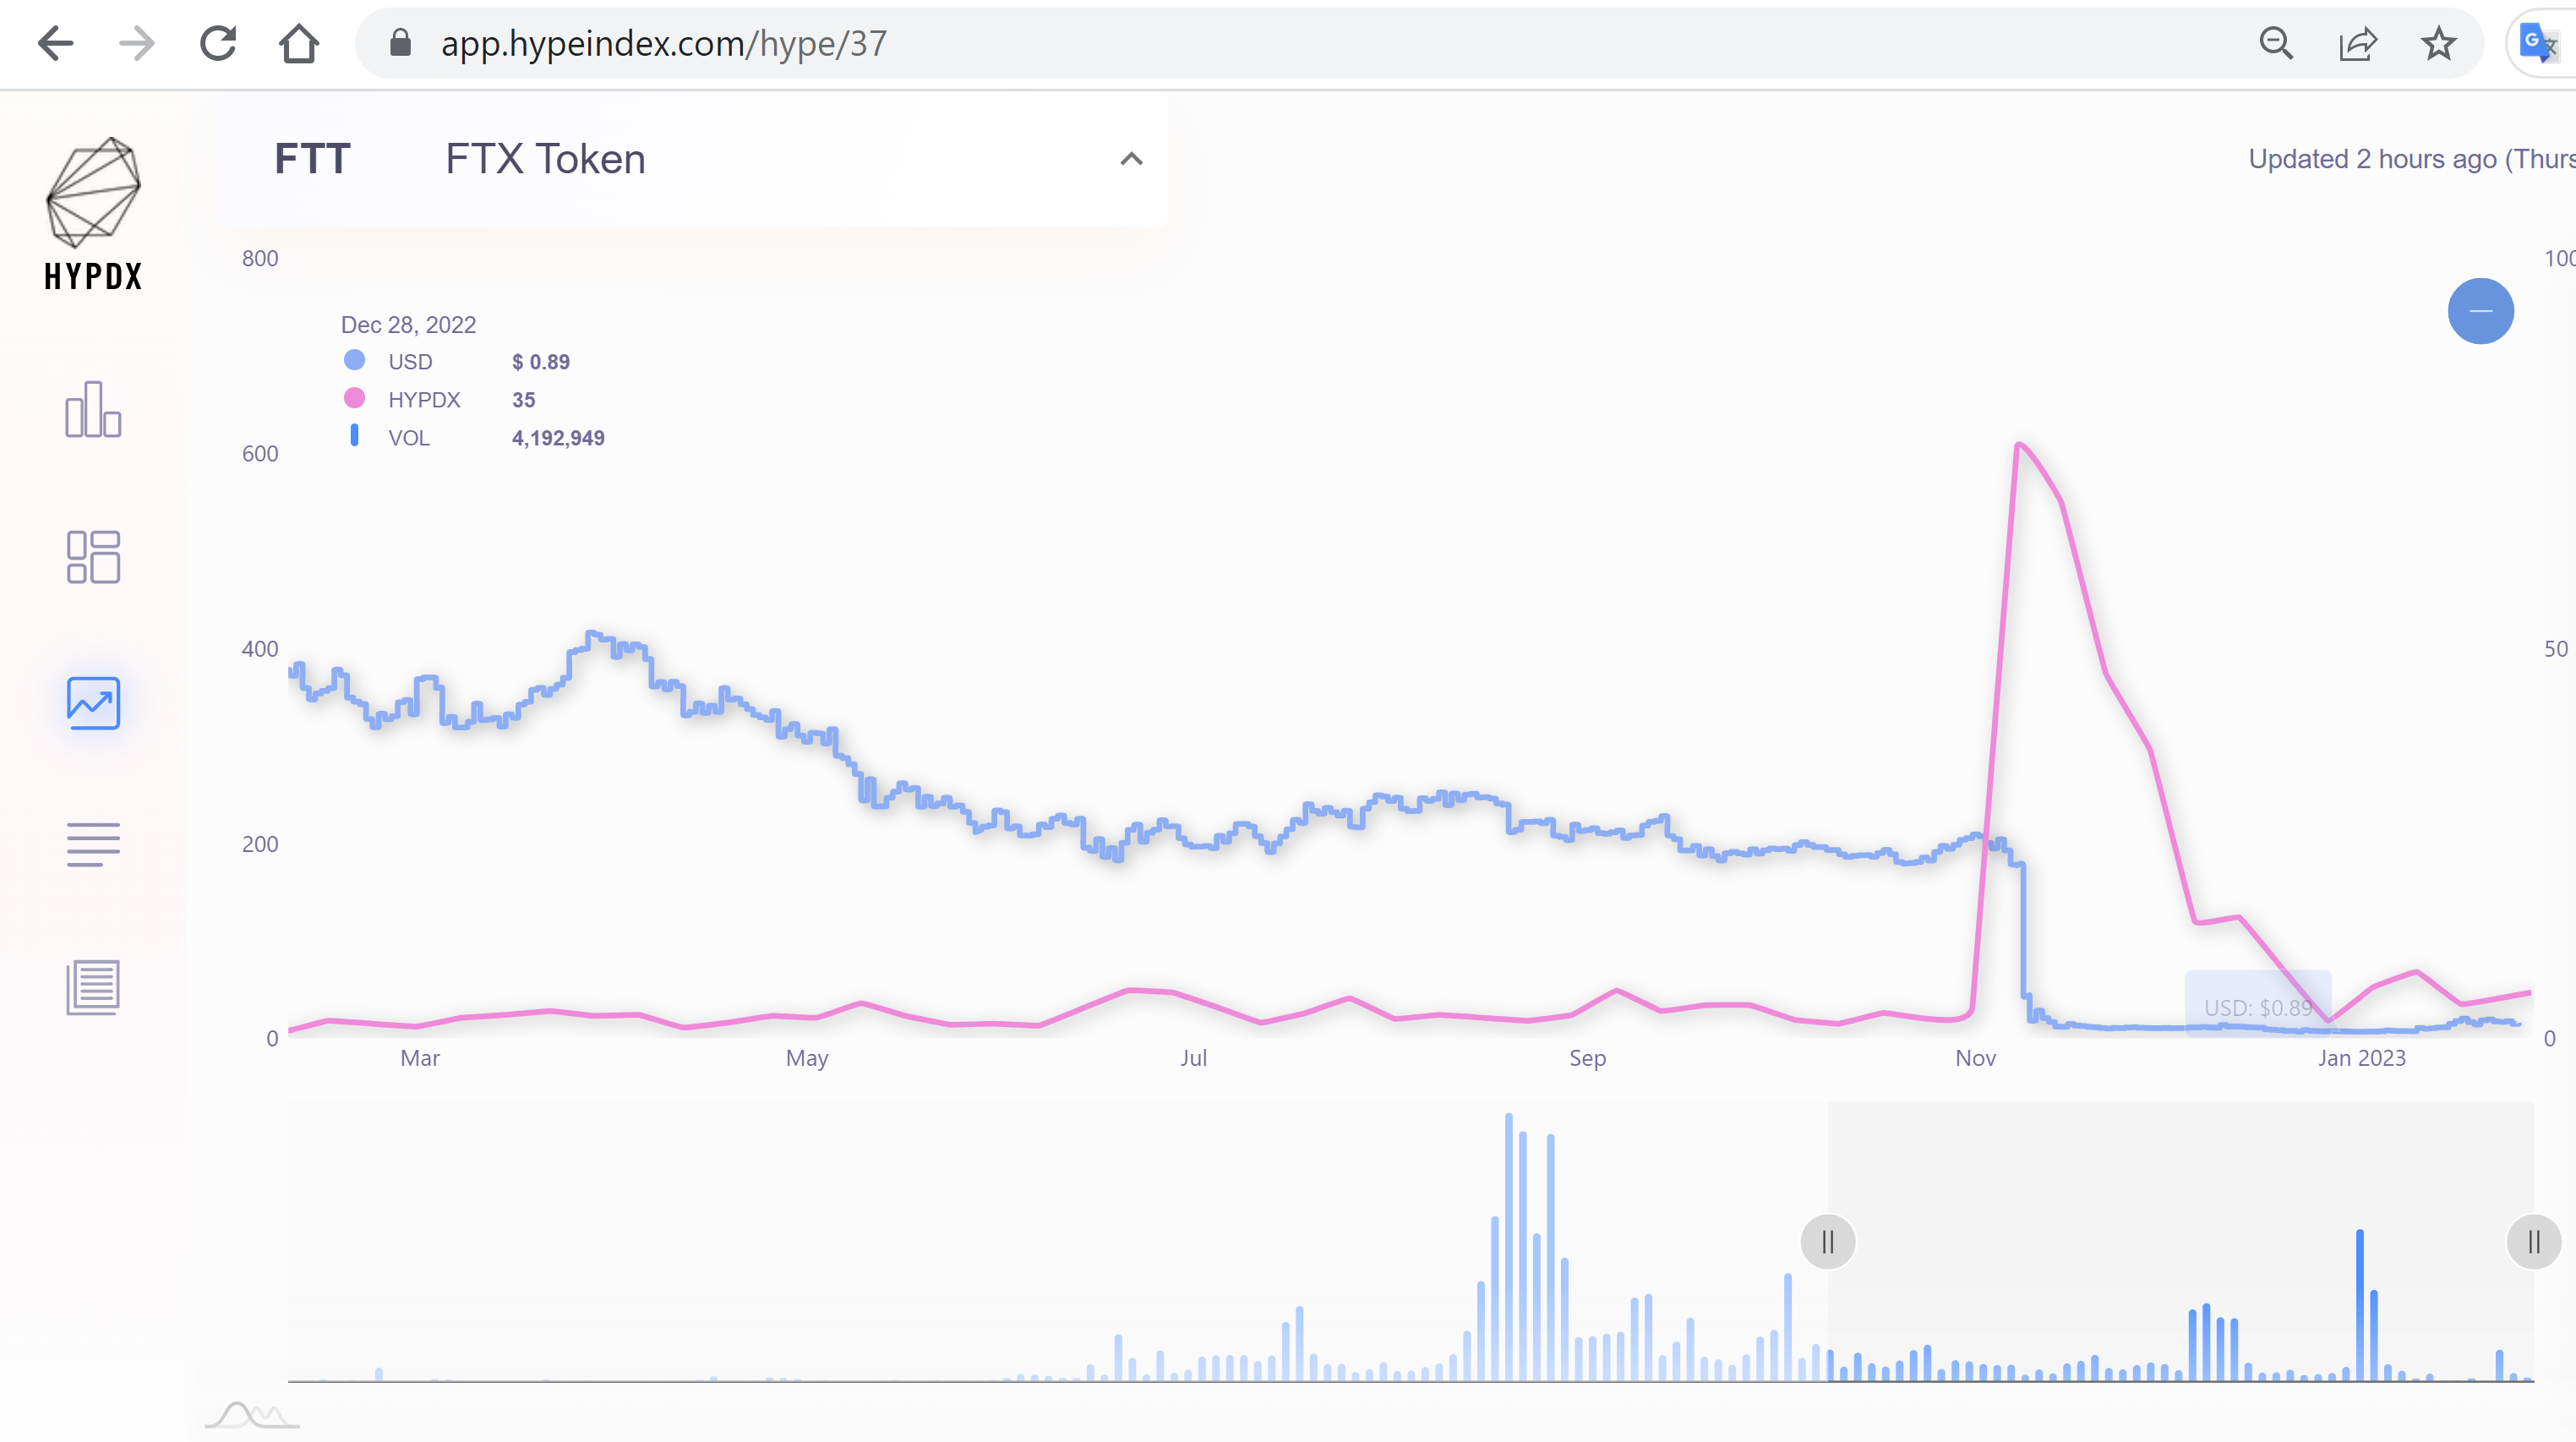Open the bar chart sidebar section

click(93, 409)
